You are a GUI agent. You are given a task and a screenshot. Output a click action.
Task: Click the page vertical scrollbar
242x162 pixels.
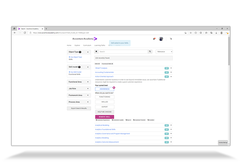[x=229, y=51]
